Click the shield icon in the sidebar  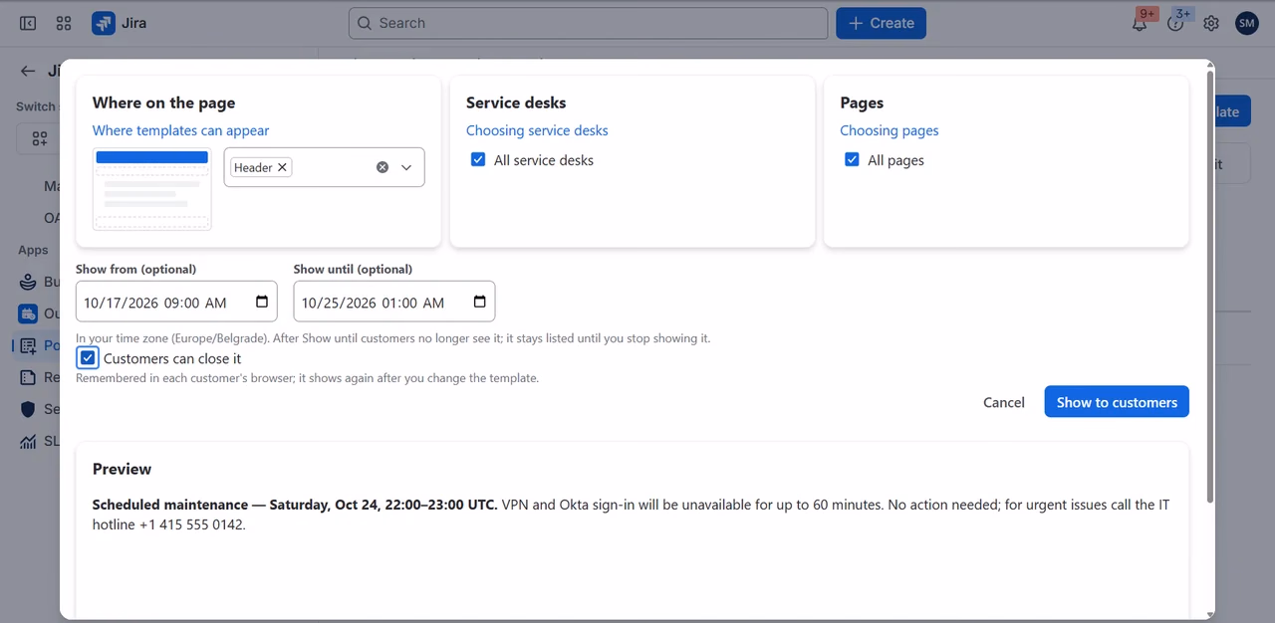(28, 409)
